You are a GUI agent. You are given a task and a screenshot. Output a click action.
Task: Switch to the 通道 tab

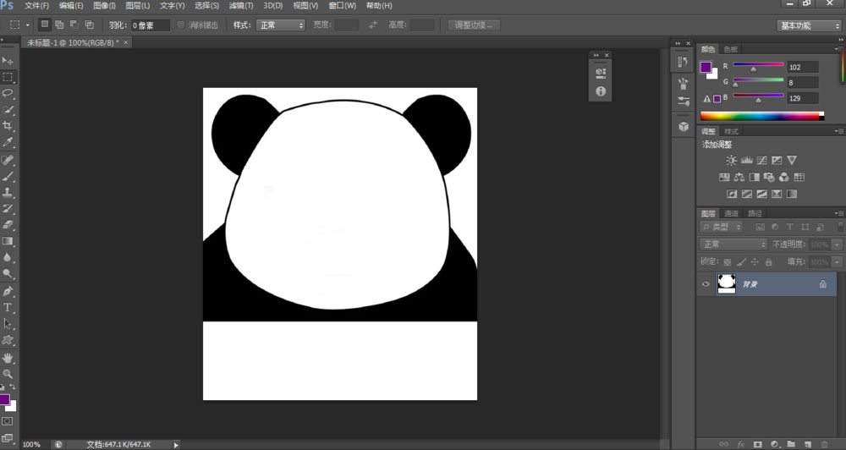pos(731,213)
